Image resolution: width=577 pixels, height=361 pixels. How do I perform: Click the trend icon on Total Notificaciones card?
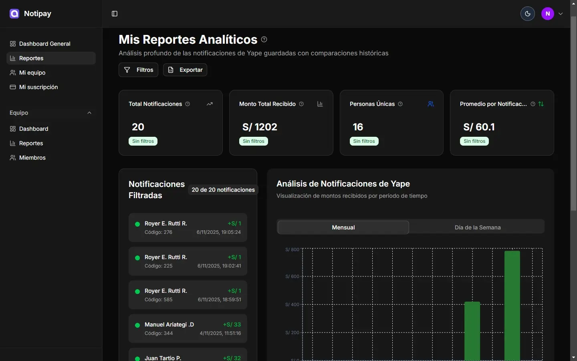tap(210, 104)
